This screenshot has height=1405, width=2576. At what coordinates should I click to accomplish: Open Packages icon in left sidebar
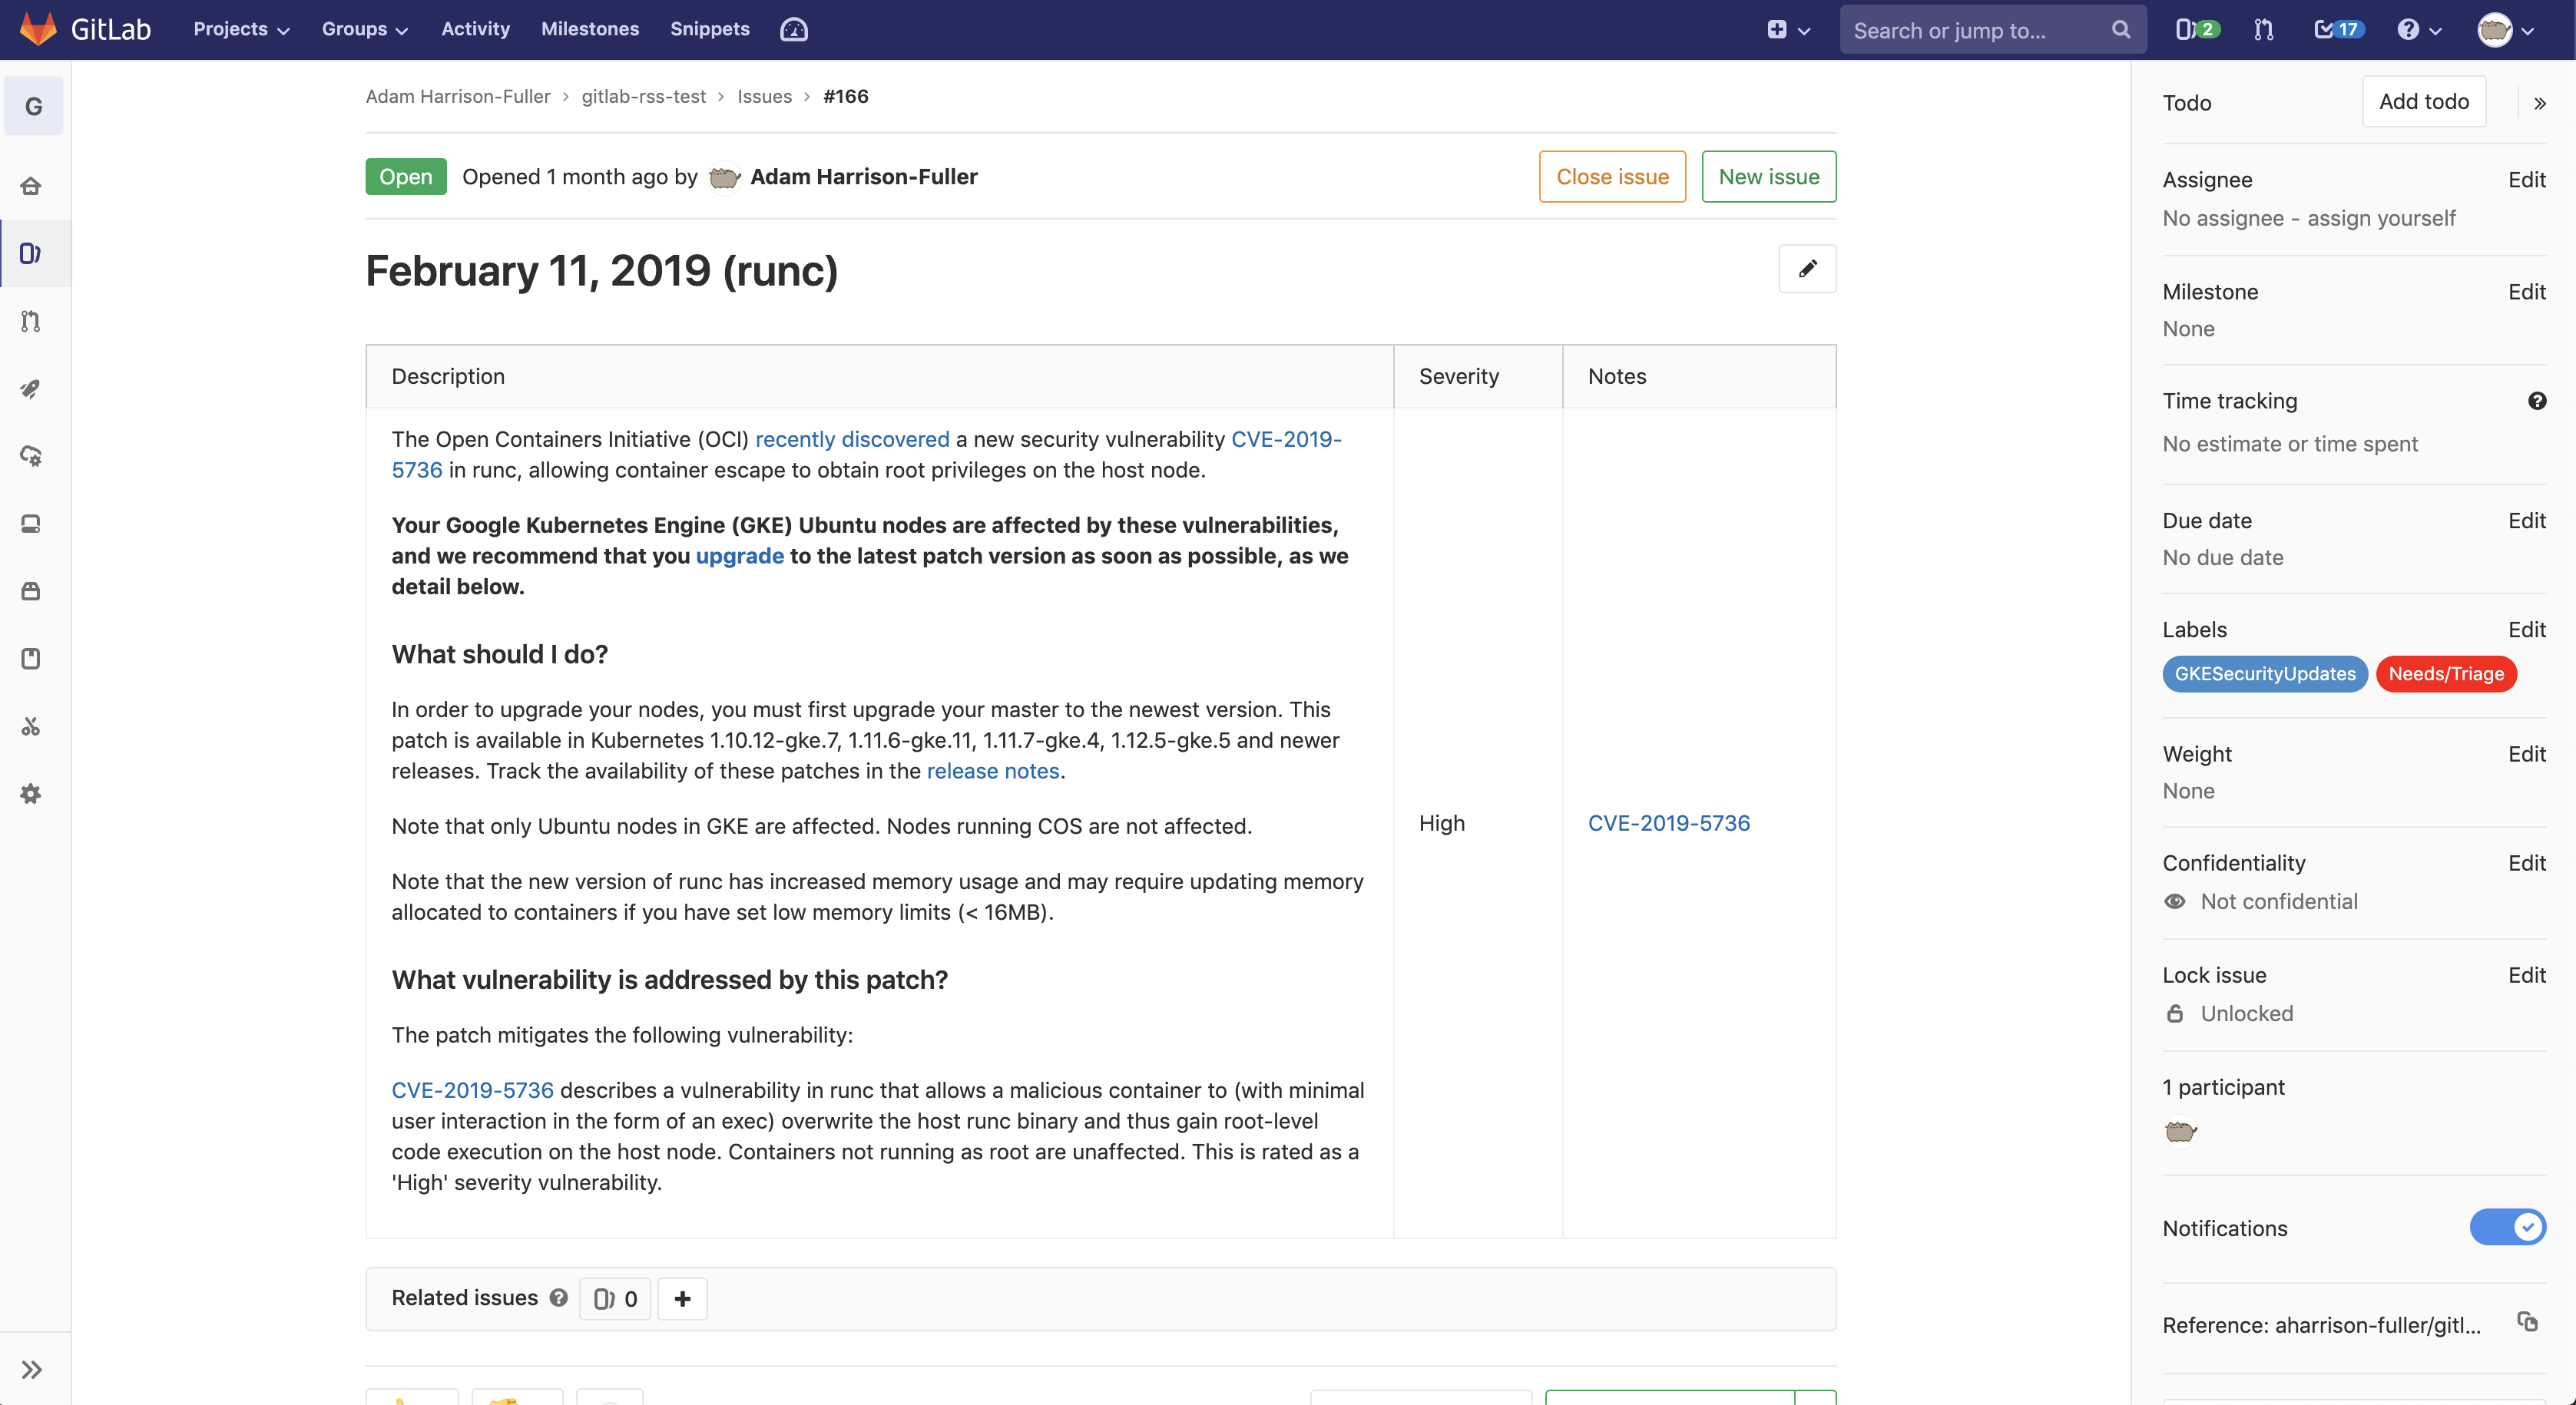point(31,592)
